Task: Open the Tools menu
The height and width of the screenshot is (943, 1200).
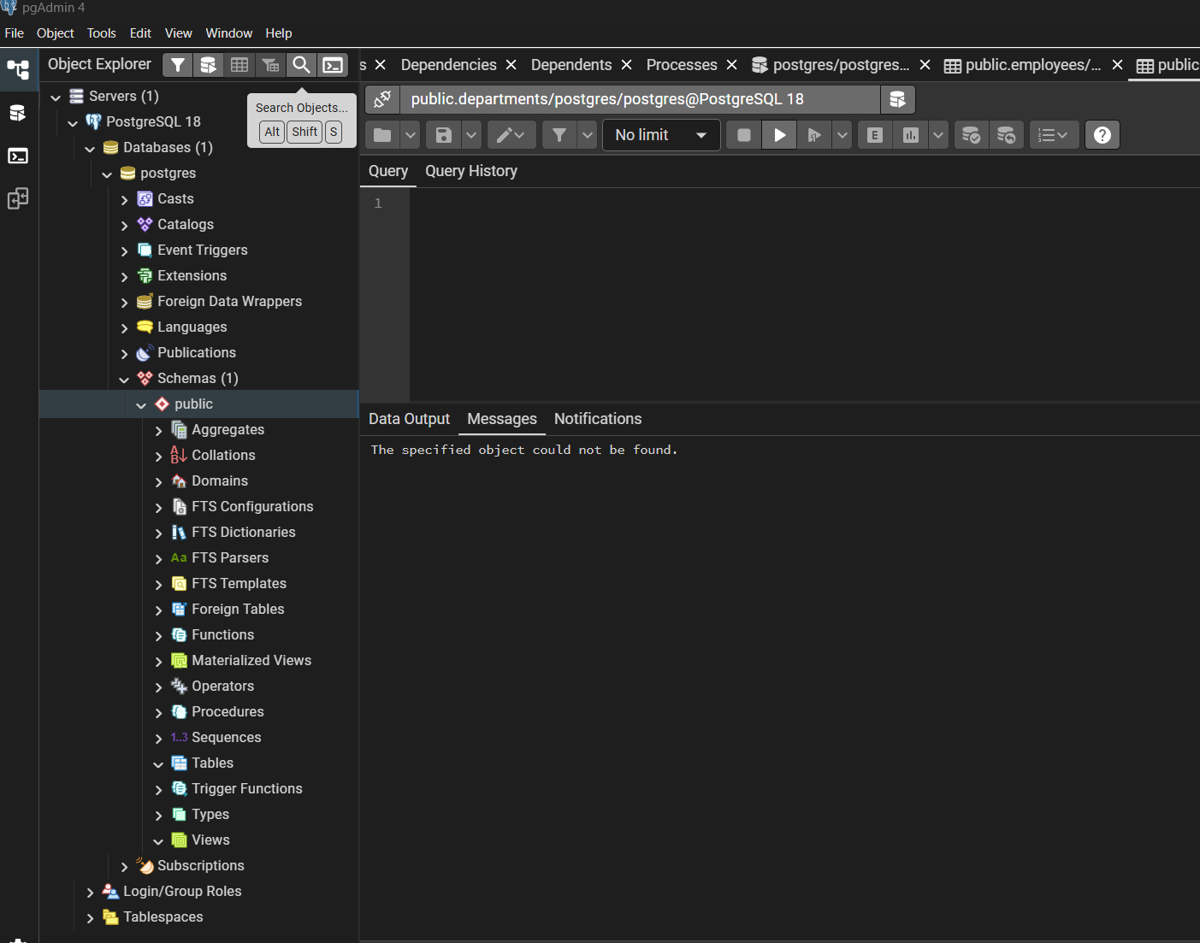Action: 102,33
